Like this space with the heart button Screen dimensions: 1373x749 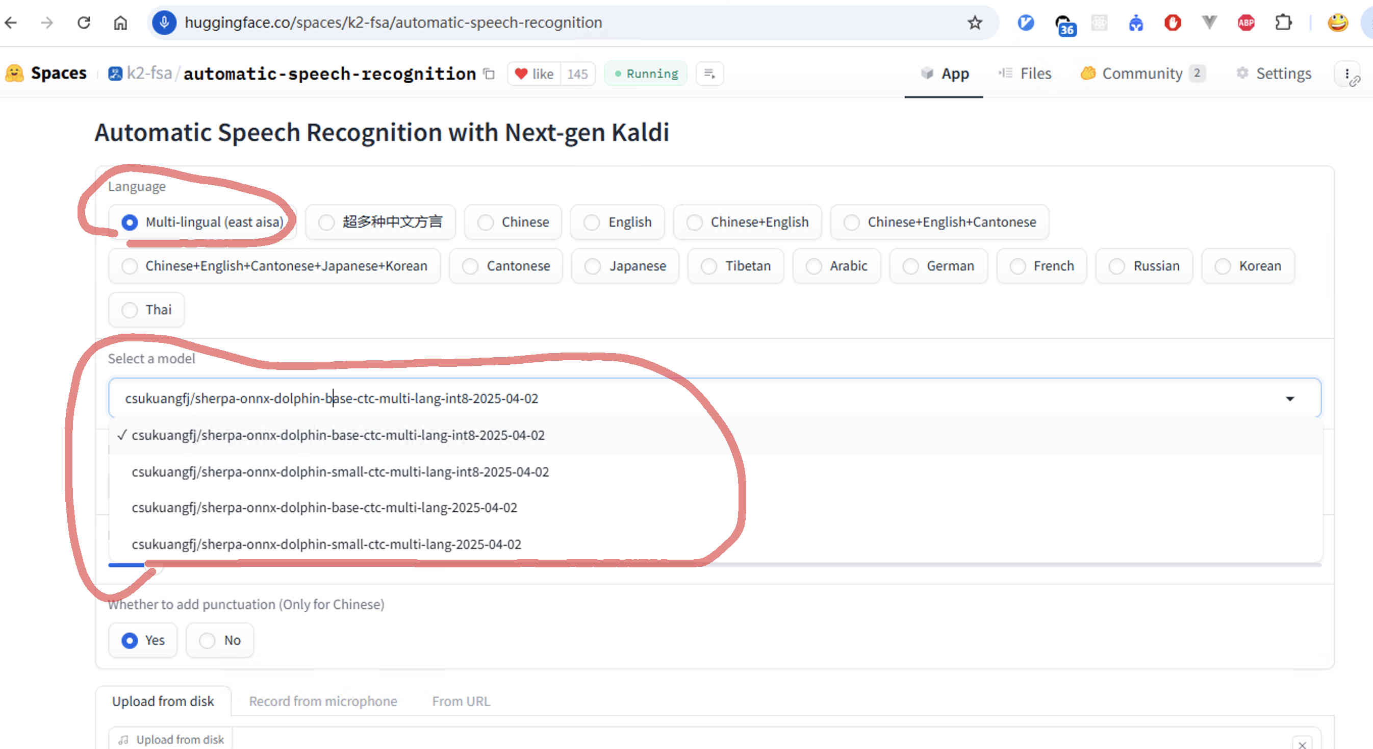tap(535, 73)
